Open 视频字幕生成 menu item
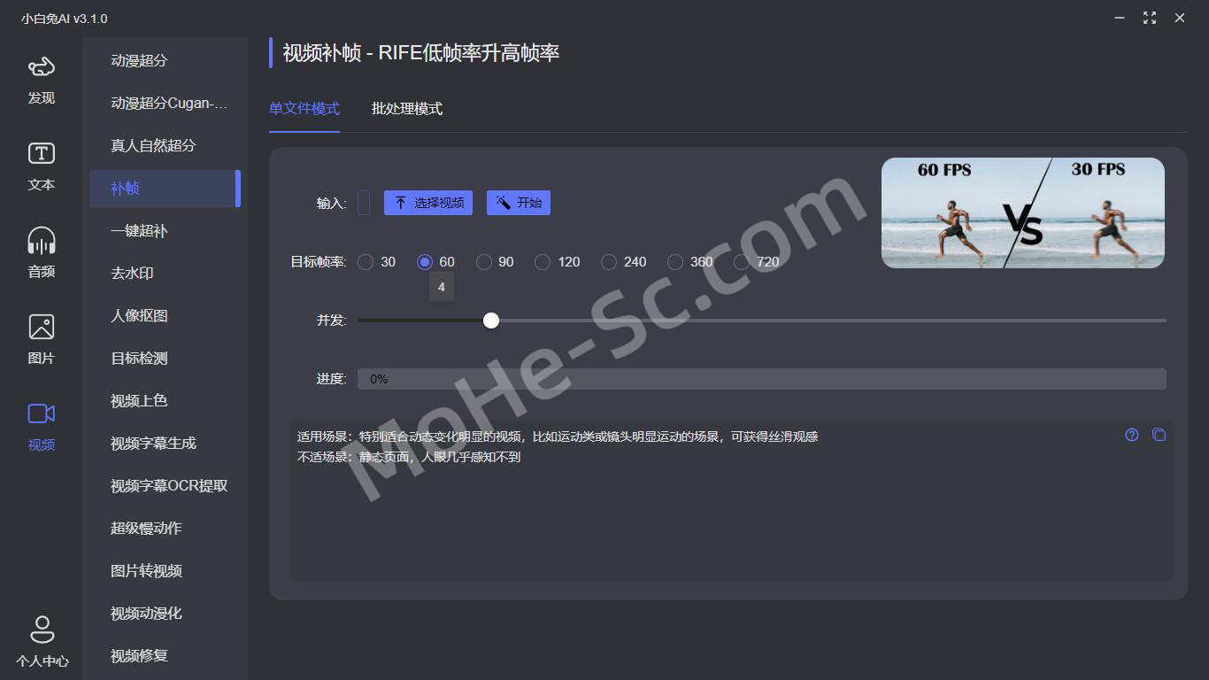Screen dimensions: 1209x680 pos(165,444)
